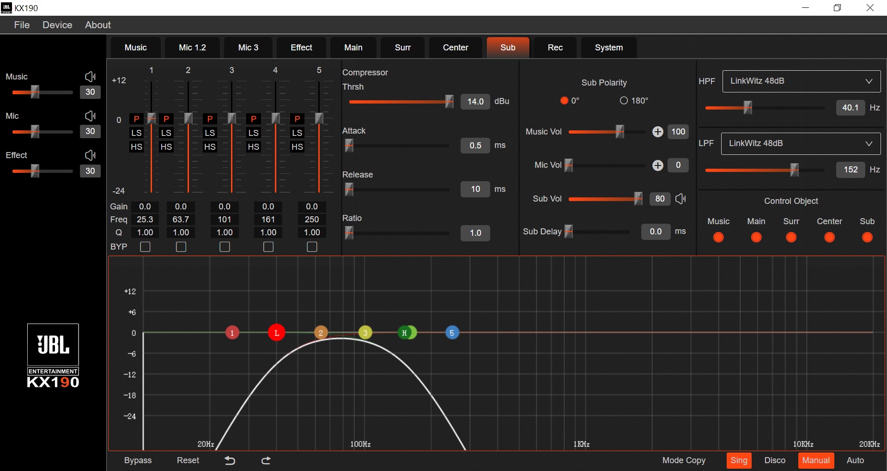Image resolution: width=887 pixels, height=471 pixels.
Task: Mute the Sub Vol speaker icon
Action: [x=680, y=199]
